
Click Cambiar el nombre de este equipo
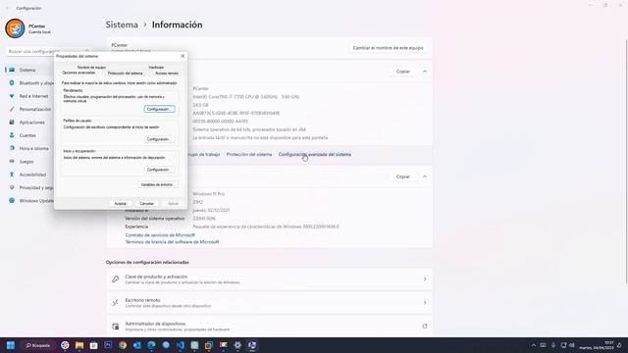[x=389, y=48]
